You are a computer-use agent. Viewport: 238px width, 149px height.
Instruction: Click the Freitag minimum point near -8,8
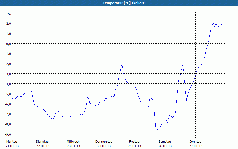point(156,131)
